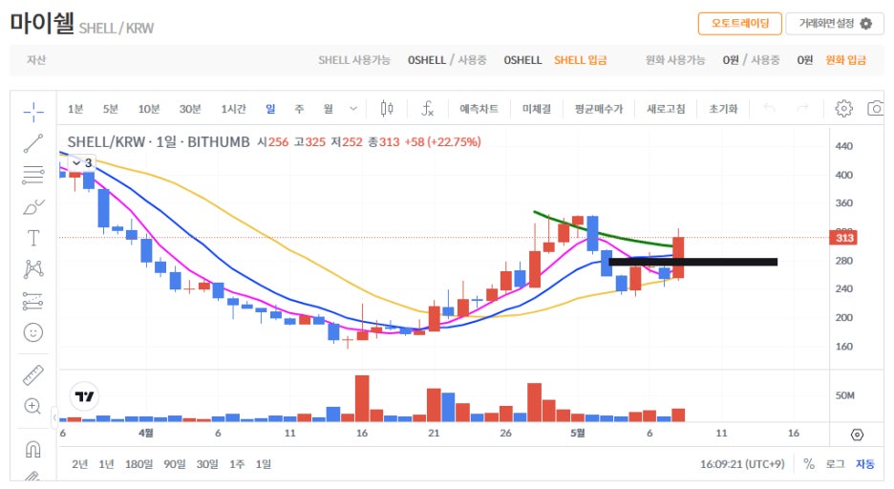Viewport: 894px width, 489px height.
Task: Open the candlestick chart type selector
Action: 387,108
